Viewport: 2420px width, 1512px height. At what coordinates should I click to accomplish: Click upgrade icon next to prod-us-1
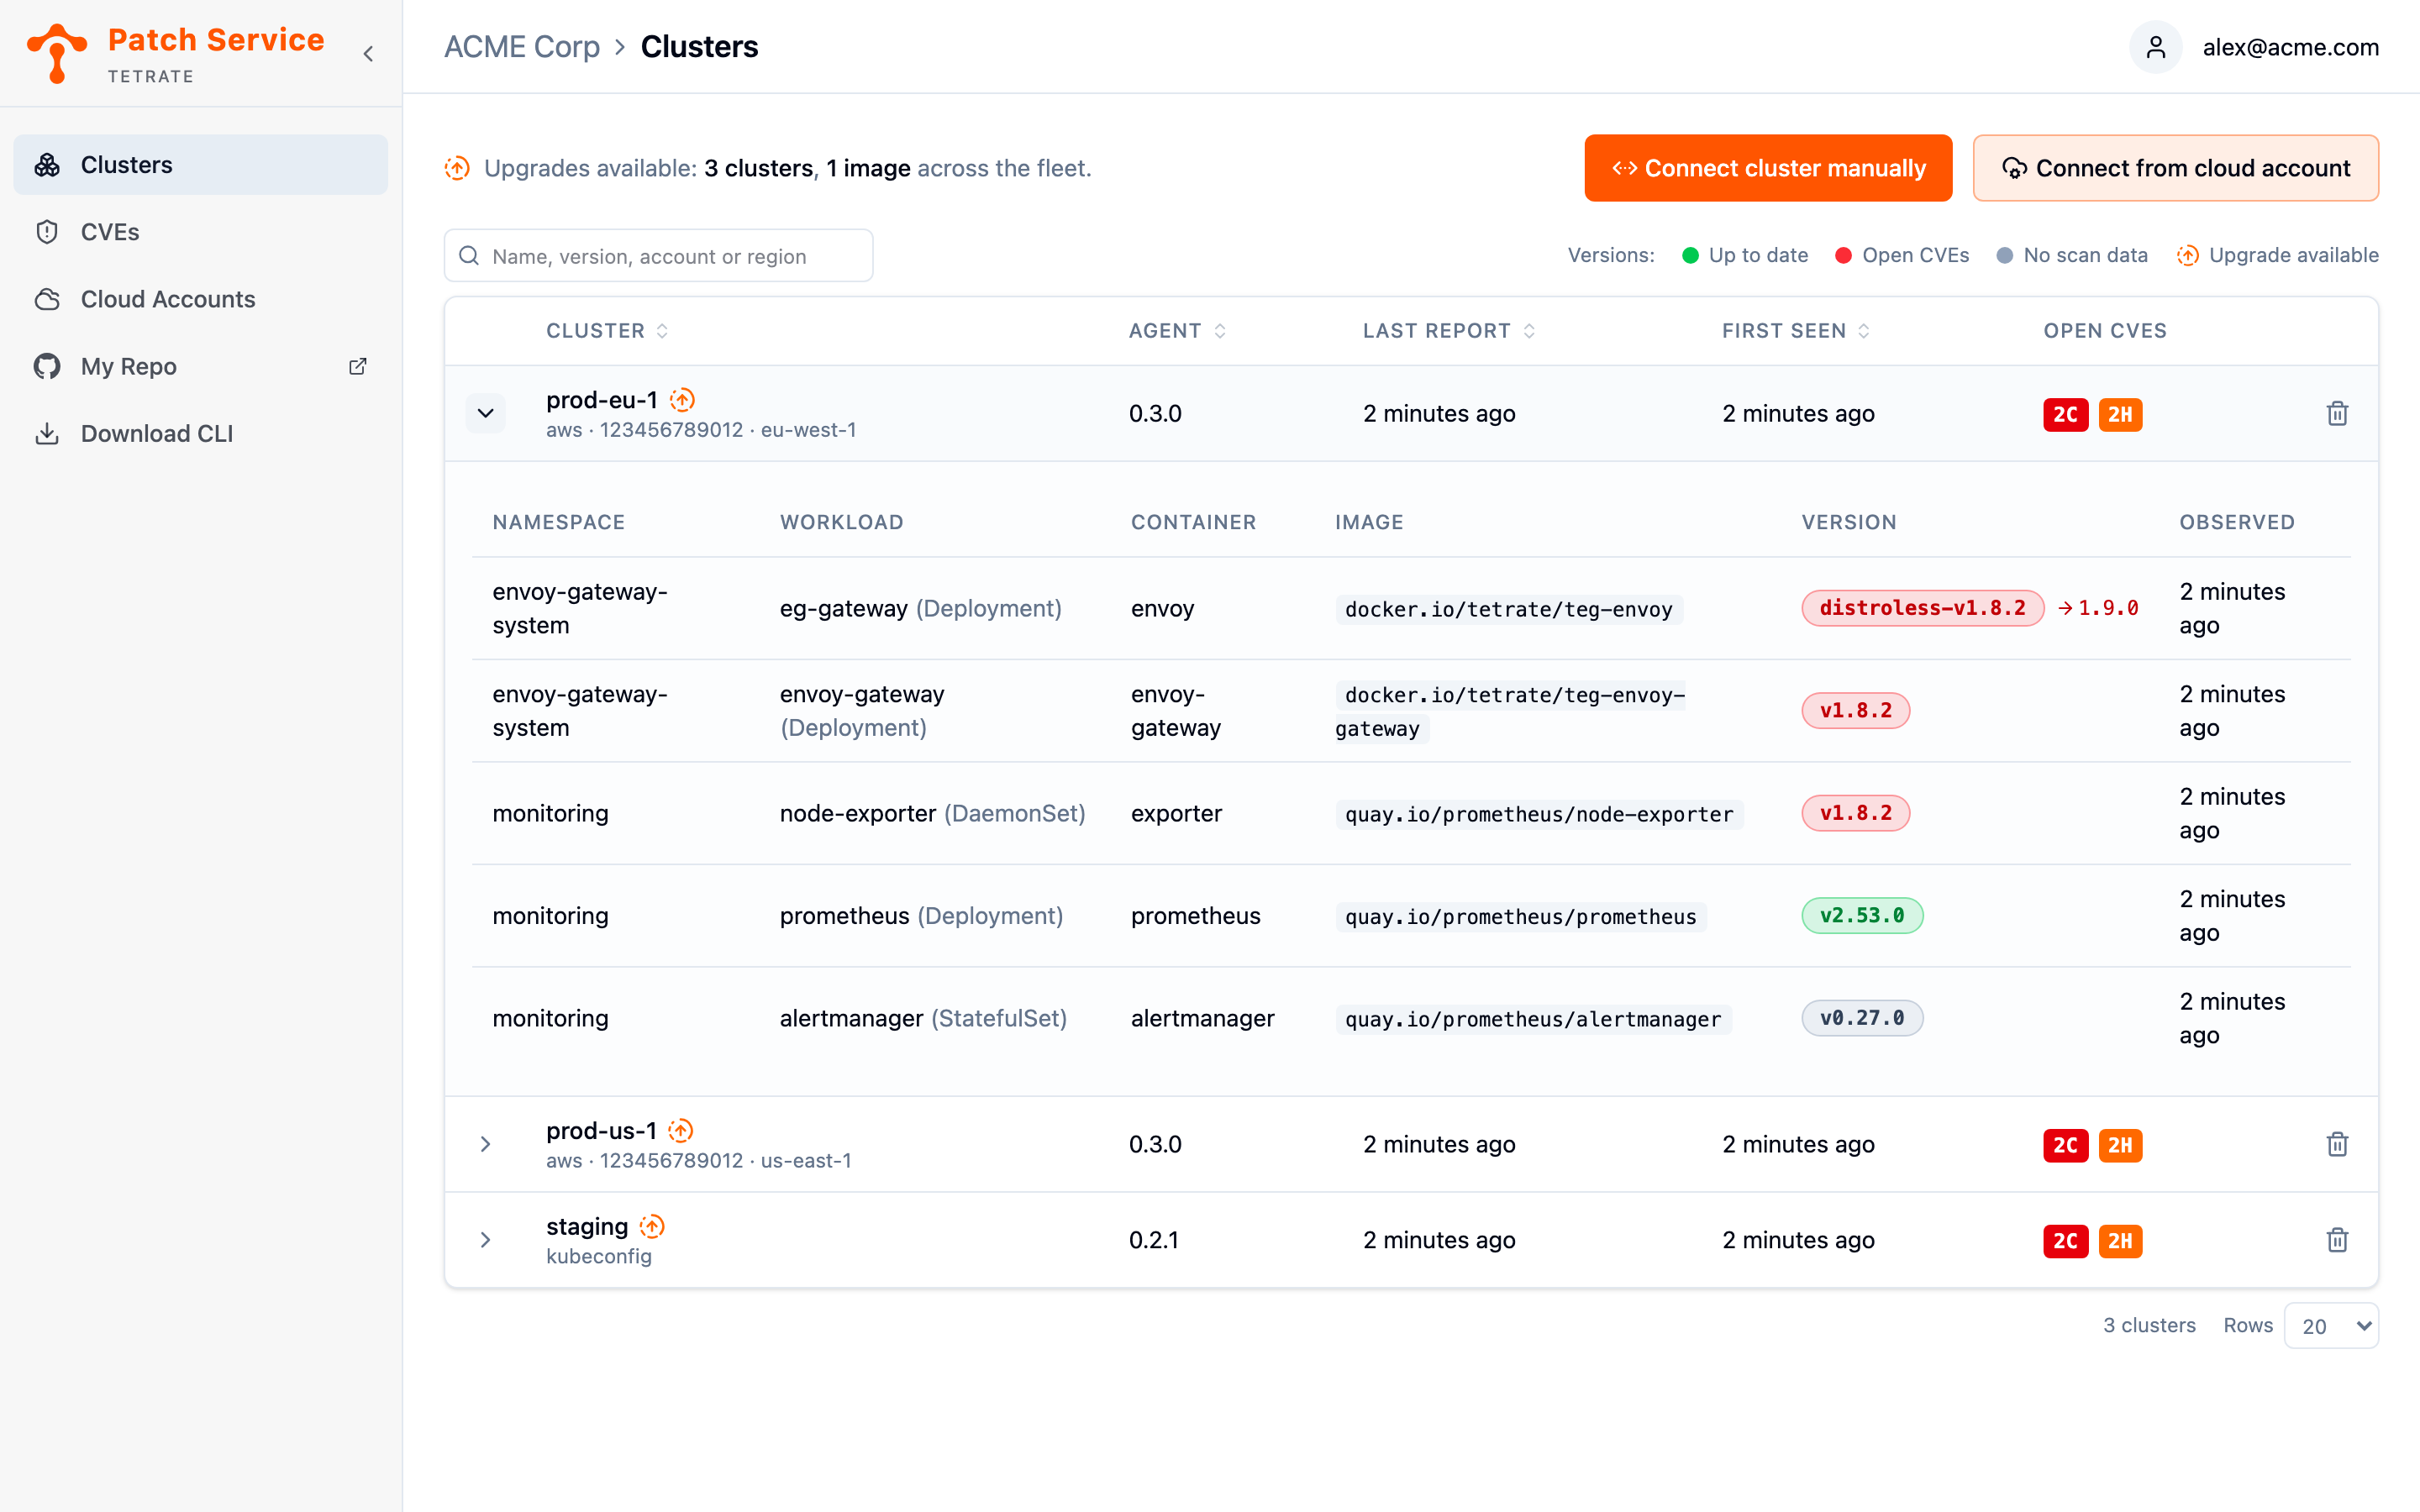[681, 1131]
